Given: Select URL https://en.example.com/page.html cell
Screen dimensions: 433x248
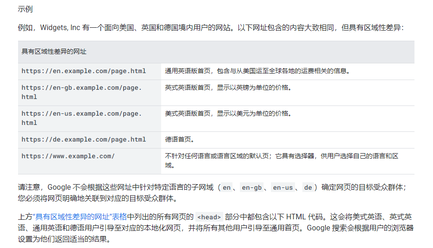Looking at the screenshot, I should [89, 71].
